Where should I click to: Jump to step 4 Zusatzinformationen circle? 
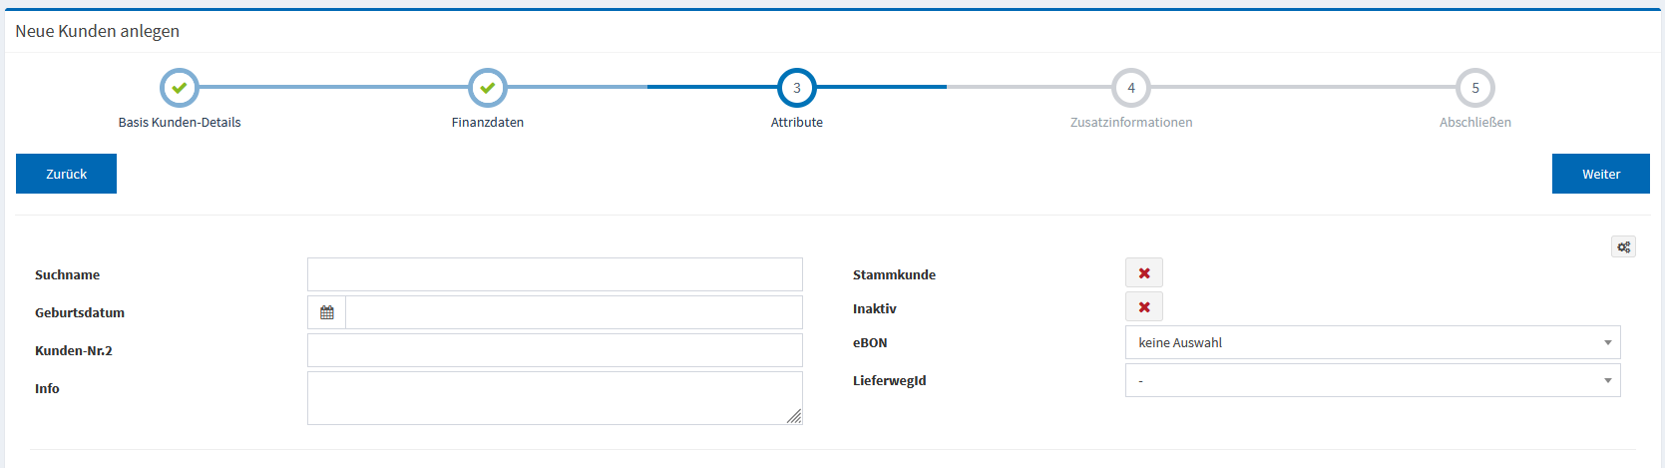(1131, 88)
